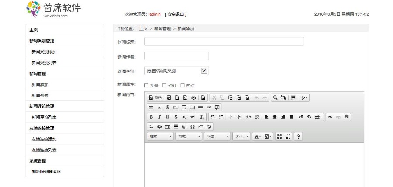The height and width of the screenshot is (187, 393).
Task: Open the spell check dropdown
Action: point(304,97)
